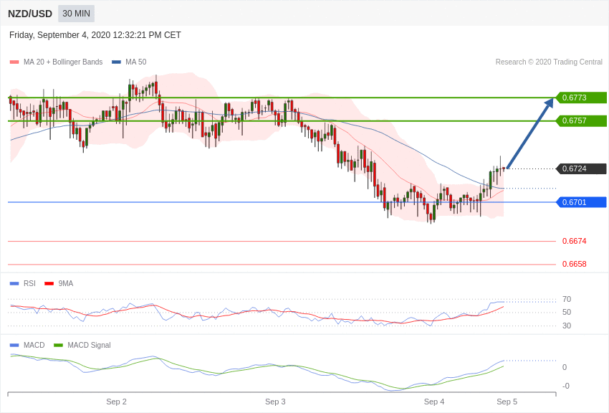This screenshot has width=609, height=413.
Task: Click the MA 50 legend label
Action: tap(135, 62)
